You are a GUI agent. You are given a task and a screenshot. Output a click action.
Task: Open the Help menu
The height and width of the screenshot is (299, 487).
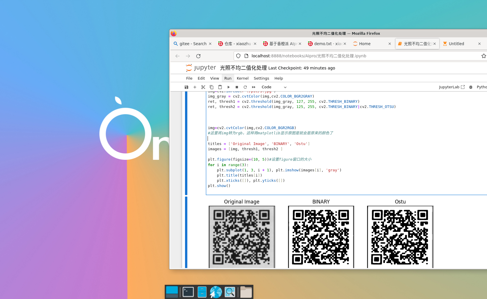tap(279, 78)
